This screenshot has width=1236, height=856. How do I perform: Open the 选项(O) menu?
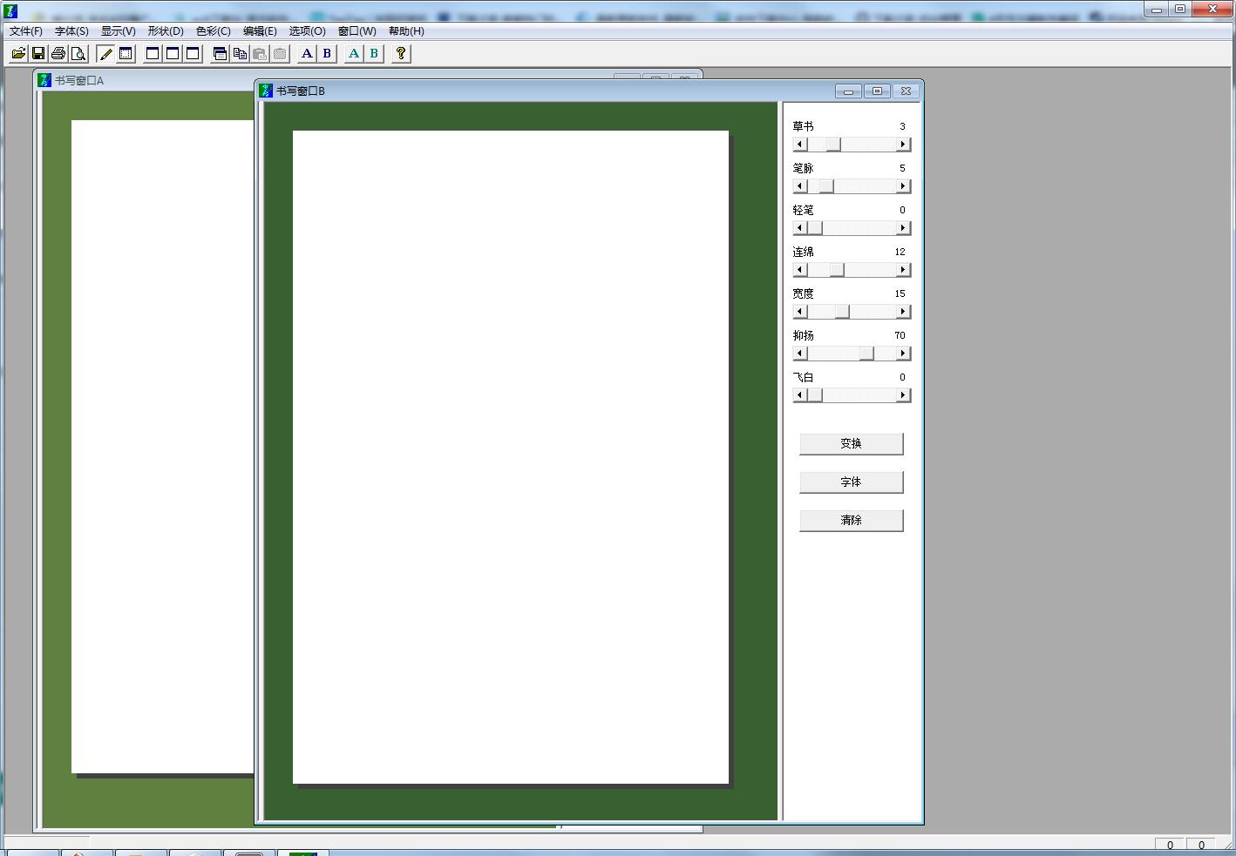coord(307,31)
